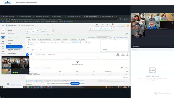Click the blue add asset plus button
The image size is (174, 98).
27,55
